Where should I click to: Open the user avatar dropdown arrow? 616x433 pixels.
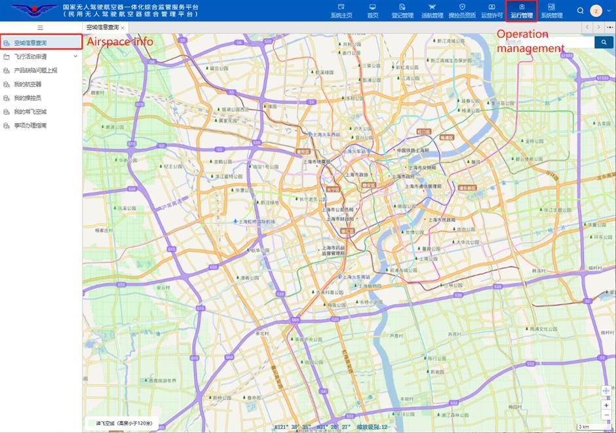point(607,10)
